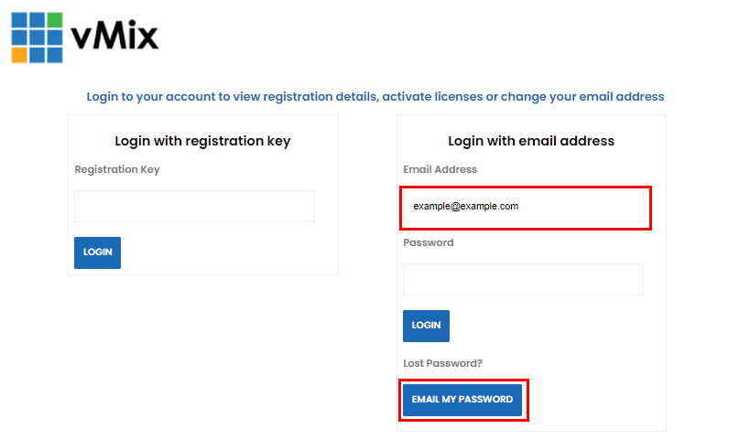This screenshot has height=440, width=750.
Task: Click the "Email Address" field label
Action: (440, 169)
